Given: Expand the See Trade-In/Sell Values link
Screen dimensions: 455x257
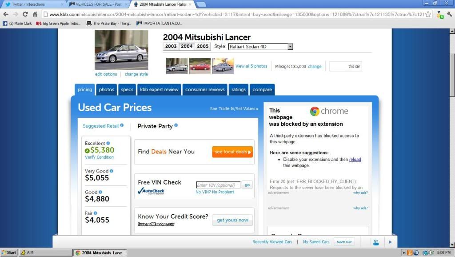Looking at the screenshot, I should (234, 109).
